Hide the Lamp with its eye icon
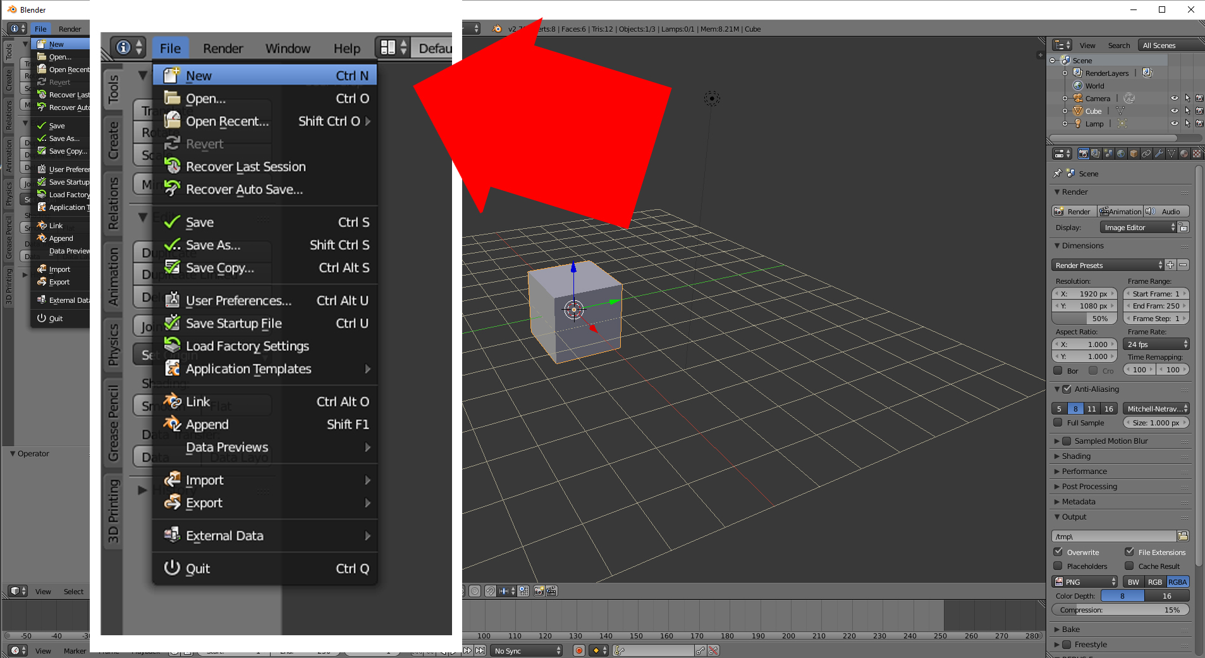This screenshot has height=658, width=1205. coord(1175,123)
